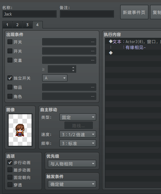Increase the variable threshold value with up arrow
Screen dimensions: 161x194
point(73,67)
